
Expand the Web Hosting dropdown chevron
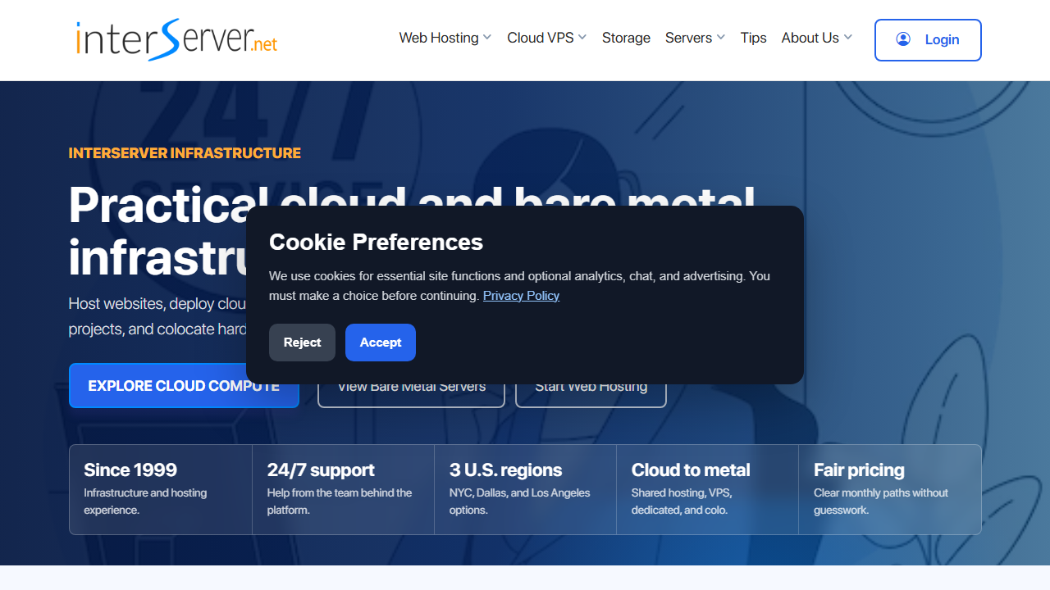pos(487,38)
